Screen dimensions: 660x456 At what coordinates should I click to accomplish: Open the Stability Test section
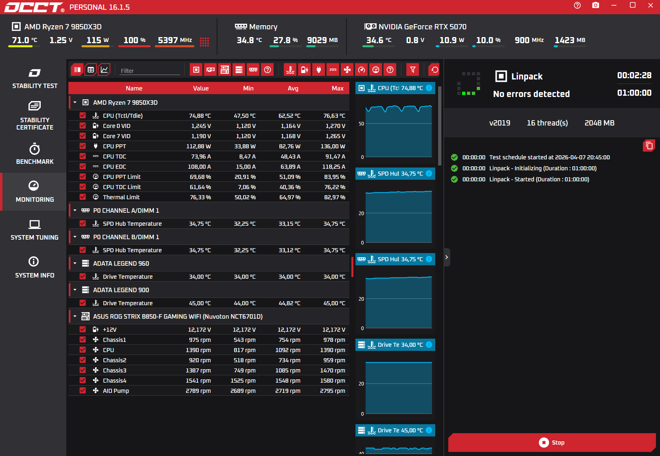35,78
